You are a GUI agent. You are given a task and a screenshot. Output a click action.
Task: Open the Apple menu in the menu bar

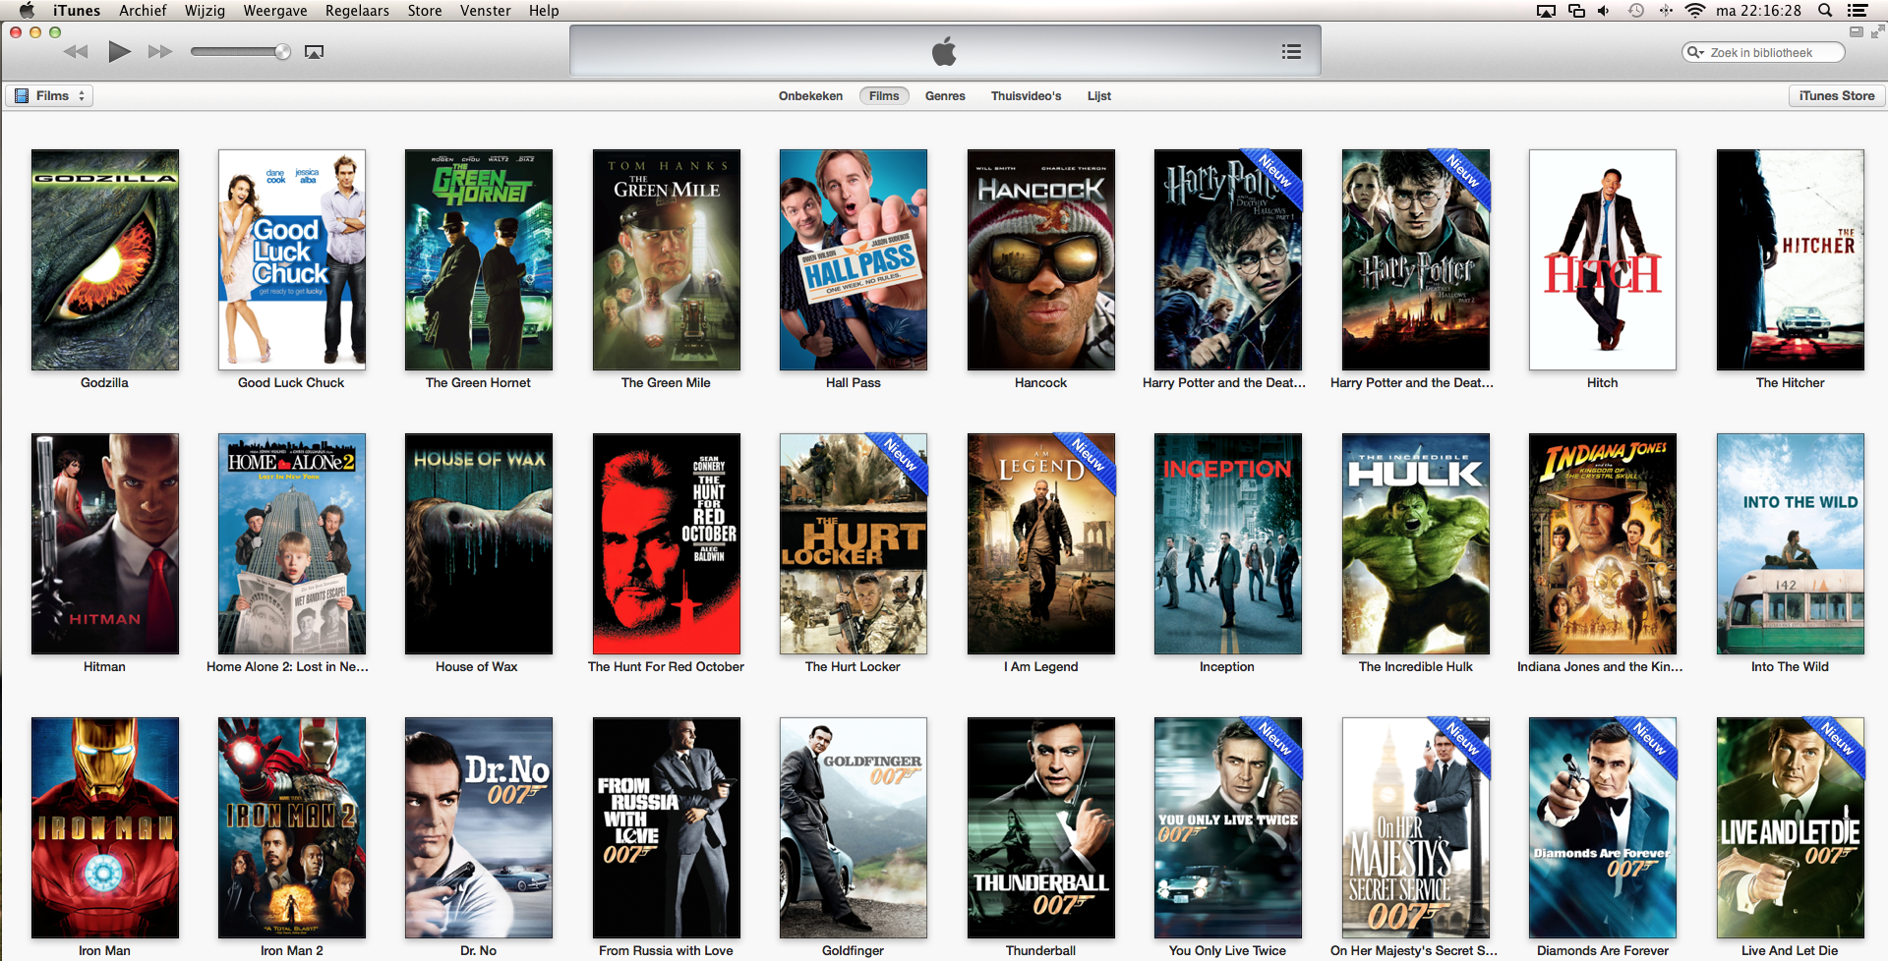[x=27, y=11]
